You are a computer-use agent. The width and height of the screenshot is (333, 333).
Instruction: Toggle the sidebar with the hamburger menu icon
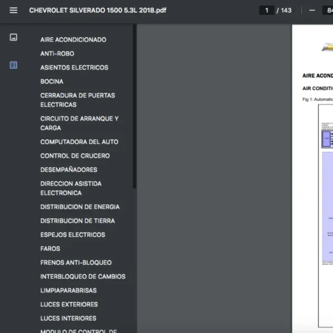tap(13, 11)
